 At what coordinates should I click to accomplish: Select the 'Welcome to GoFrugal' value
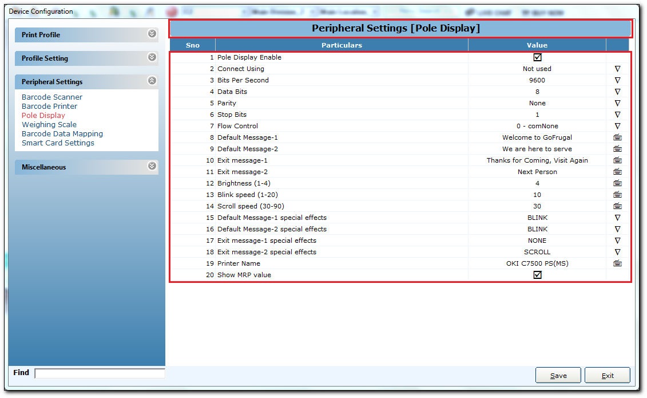pyautogui.click(x=537, y=137)
